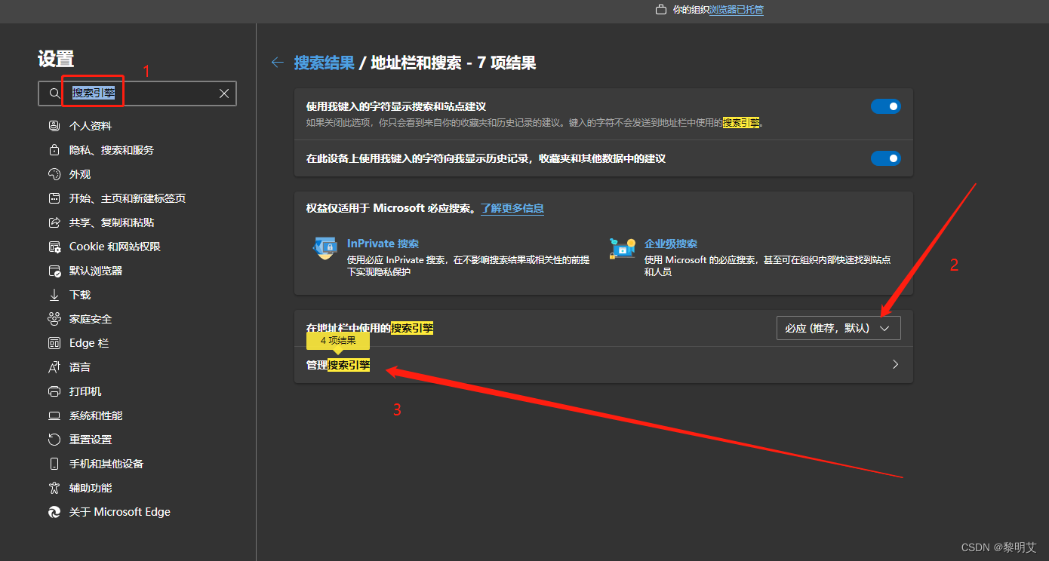Open 手机和其他设备 section
The width and height of the screenshot is (1049, 561).
106,464
